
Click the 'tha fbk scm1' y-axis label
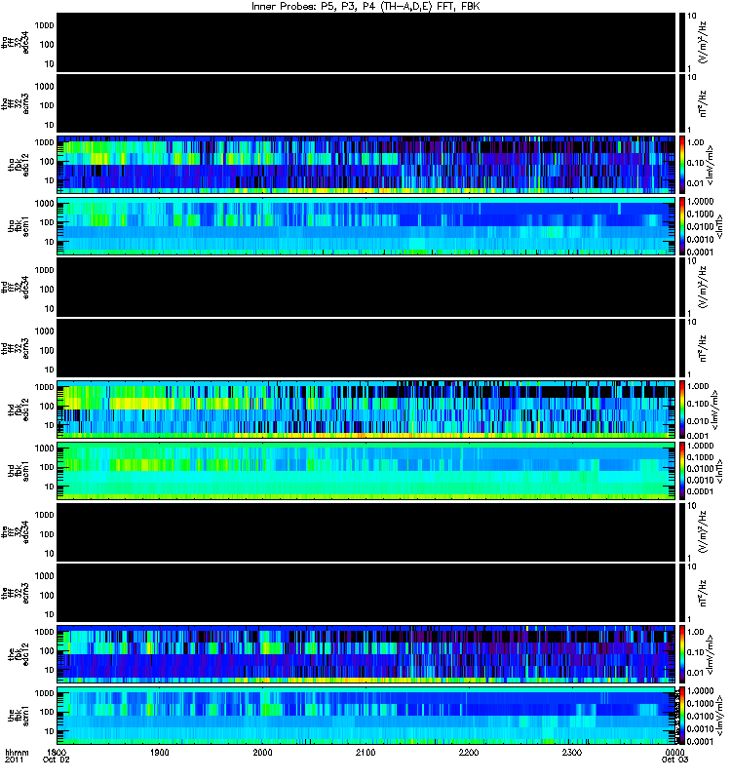[x=19, y=226]
